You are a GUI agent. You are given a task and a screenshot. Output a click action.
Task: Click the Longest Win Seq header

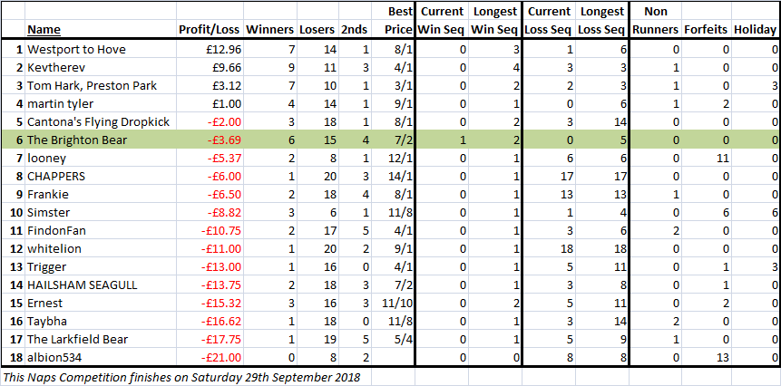click(x=494, y=21)
